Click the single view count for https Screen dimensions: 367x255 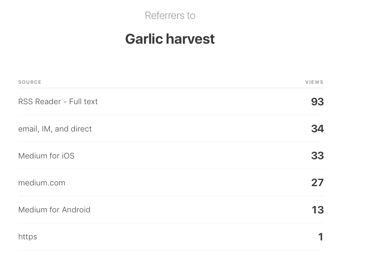coord(320,237)
